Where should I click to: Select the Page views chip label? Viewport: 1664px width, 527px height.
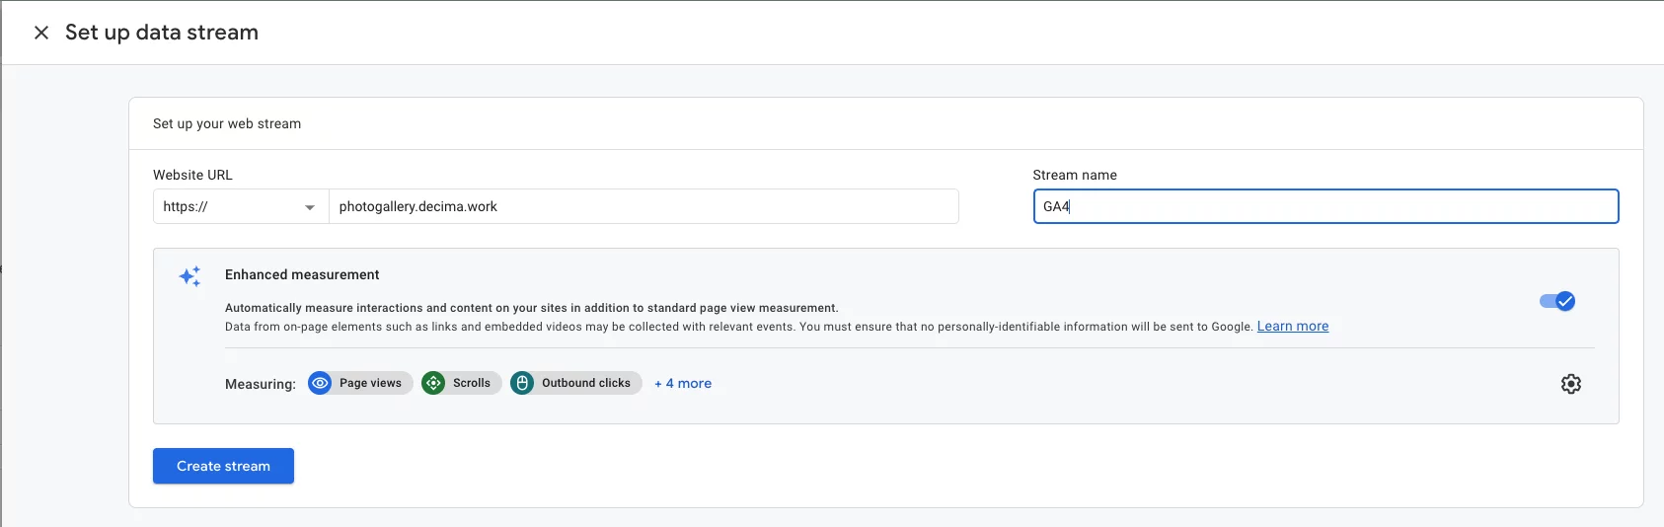370,383
